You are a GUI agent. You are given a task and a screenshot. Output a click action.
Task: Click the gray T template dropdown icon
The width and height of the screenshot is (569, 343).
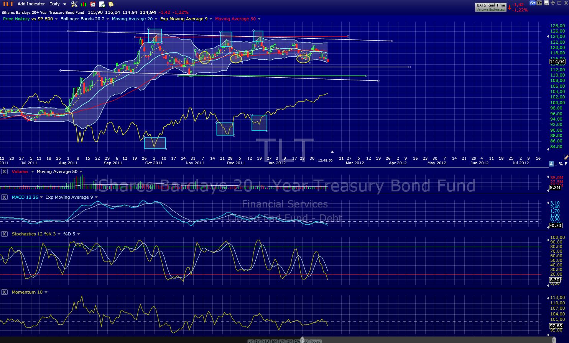pos(539,3)
